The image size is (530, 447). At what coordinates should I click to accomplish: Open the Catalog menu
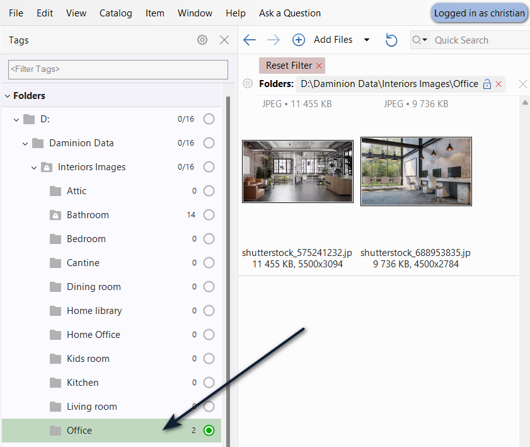116,13
